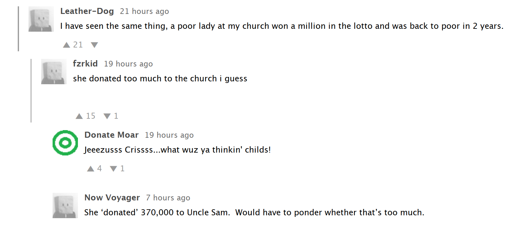The width and height of the screenshot is (523, 227).
Task: Open Donate Moar's profile via username
Action: (x=112, y=135)
